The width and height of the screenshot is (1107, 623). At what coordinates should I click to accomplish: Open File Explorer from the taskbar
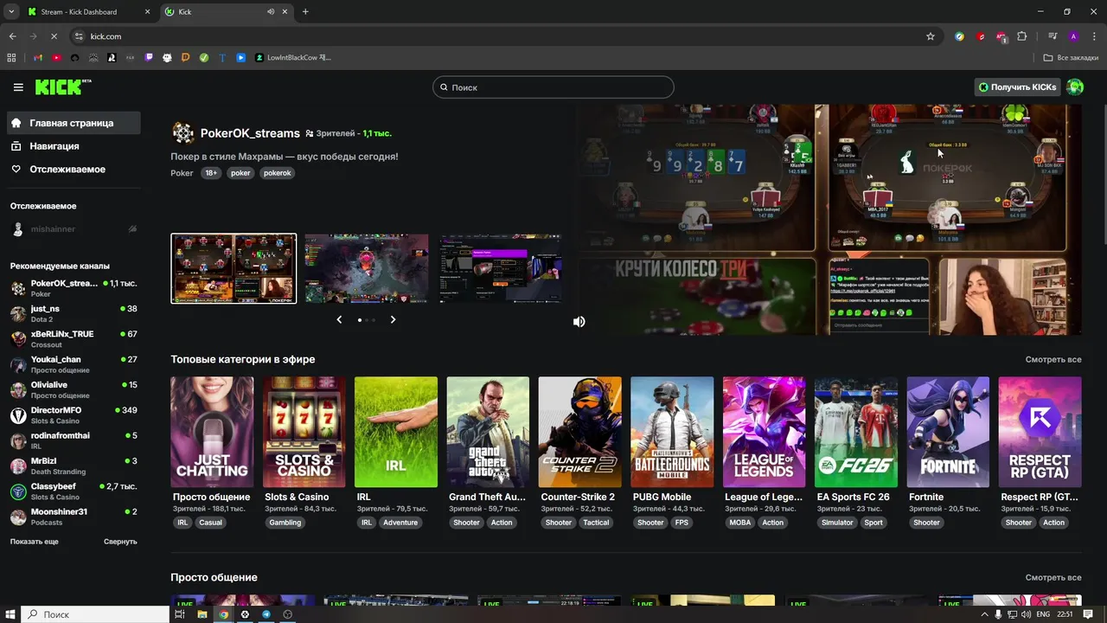pos(202,614)
